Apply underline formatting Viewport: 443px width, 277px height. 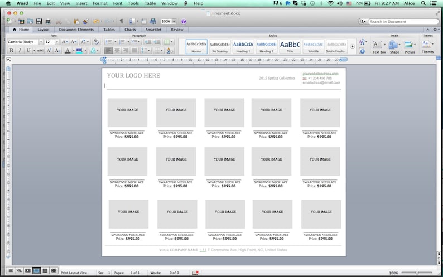click(28, 51)
